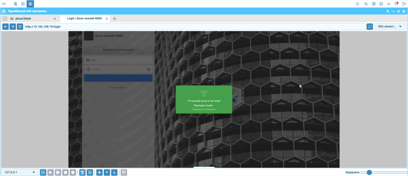Click the code view icon in bottom toolbar
Image resolution: width=408 pixels, height=176 pixels.
[x=124, y=172]
